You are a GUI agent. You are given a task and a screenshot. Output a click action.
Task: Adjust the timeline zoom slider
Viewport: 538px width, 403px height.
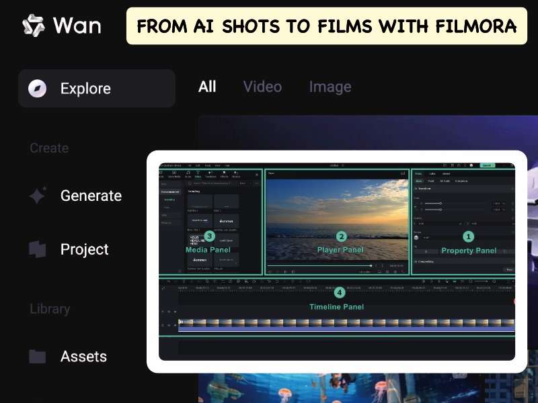(480, 281)
